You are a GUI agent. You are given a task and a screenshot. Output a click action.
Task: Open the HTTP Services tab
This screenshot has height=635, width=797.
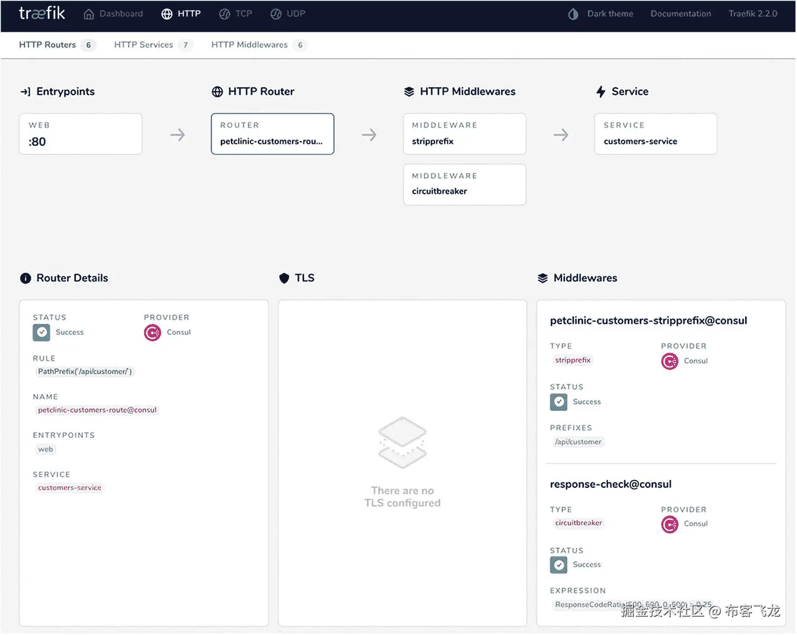[x=153, y=45]
